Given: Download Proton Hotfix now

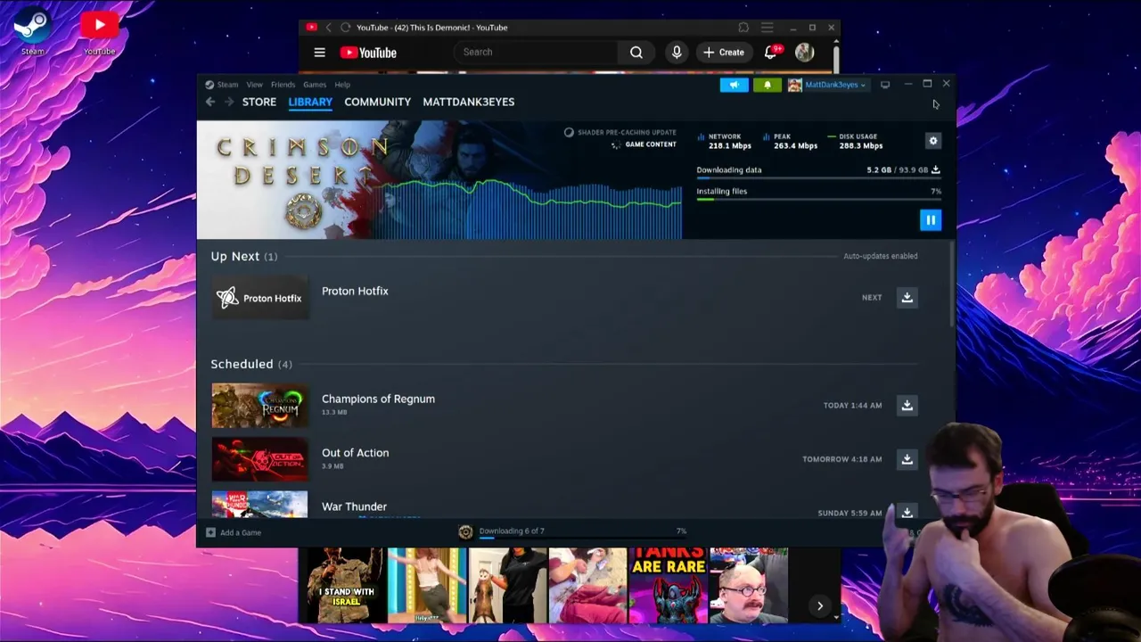Looking at the screenshot, I should coord(907,297).
